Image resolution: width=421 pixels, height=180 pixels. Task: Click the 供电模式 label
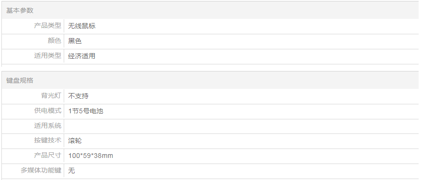pyautogui.click(x=48, y=111)
